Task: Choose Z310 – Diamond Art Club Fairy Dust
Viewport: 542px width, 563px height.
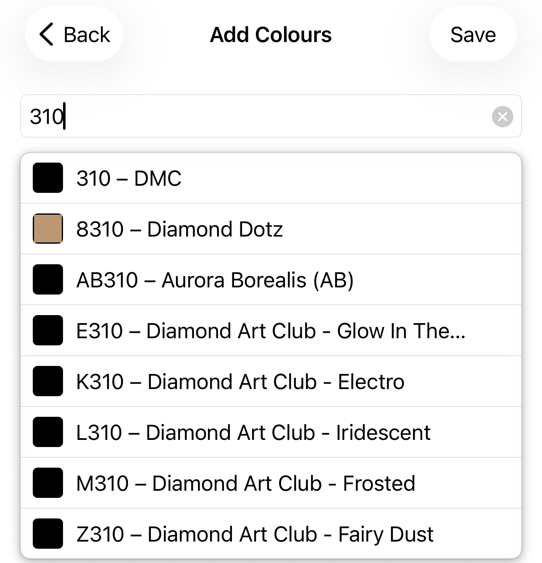Action: pyautogui.click(x=255, y=534)
